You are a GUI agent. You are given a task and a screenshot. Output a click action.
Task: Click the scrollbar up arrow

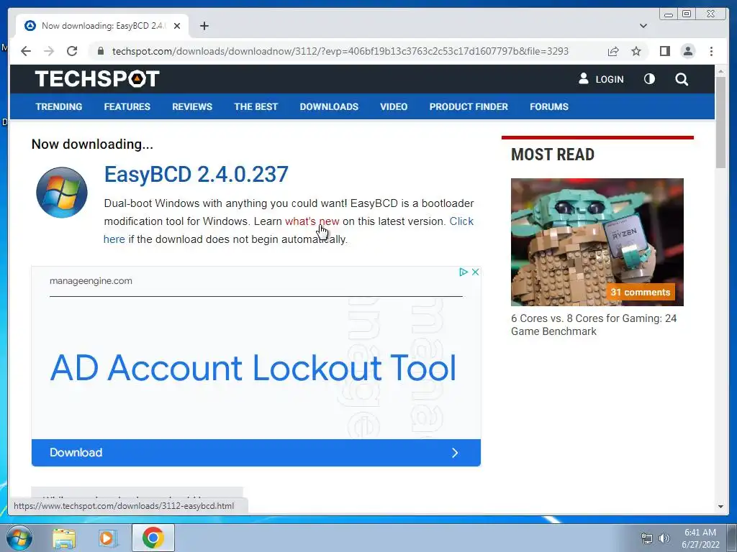tap(720, 71)
